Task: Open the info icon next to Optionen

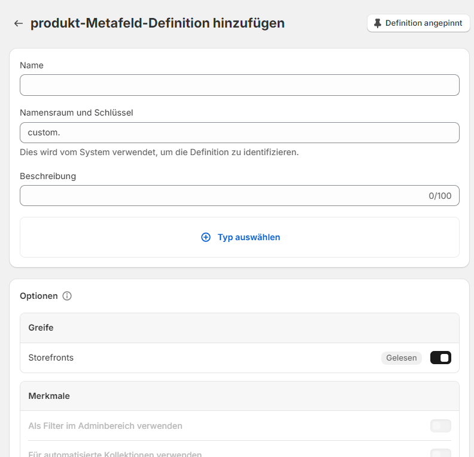Action: (x=67, y=296)
